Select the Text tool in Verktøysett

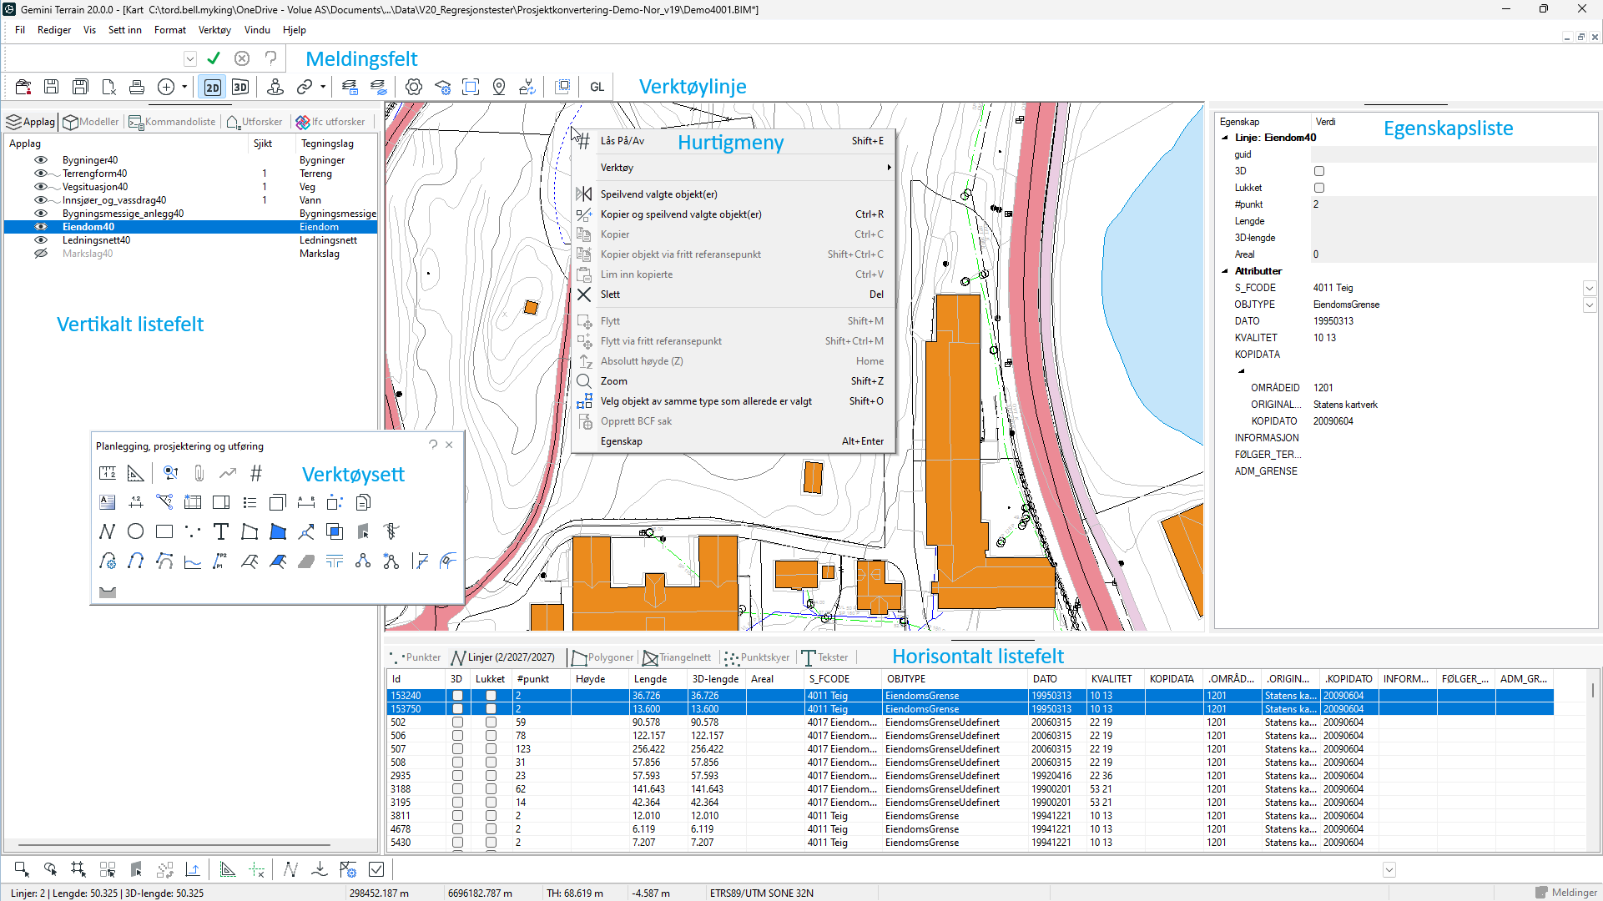coord(221,531)
